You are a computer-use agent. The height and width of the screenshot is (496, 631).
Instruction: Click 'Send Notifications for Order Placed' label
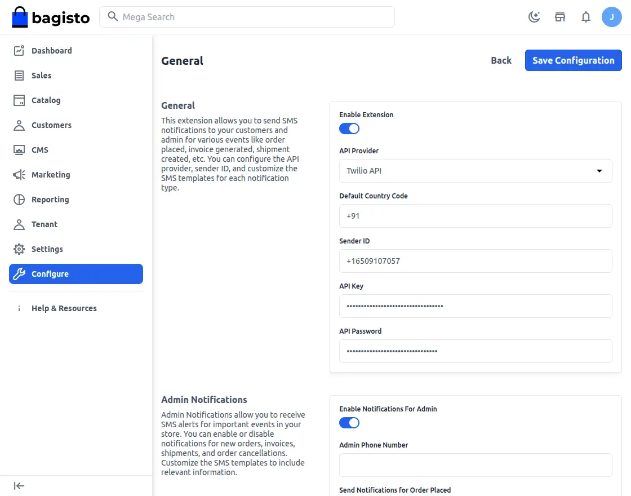click(x=395, y=490)
